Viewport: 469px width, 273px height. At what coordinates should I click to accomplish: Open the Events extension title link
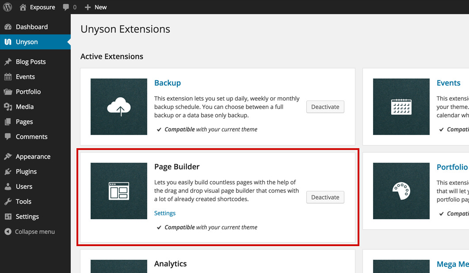(x=448, y=83)
